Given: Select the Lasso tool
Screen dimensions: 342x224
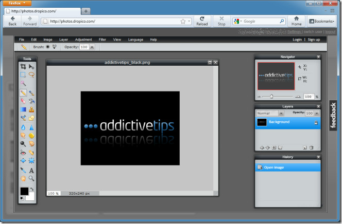Looking at the screenshot, I should coord(31,75).
